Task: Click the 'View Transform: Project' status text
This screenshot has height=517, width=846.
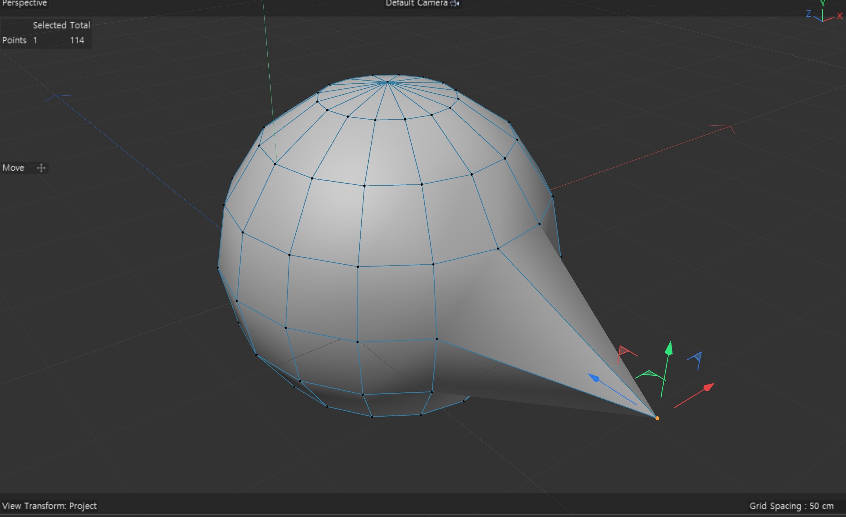Action: [49, 506]
